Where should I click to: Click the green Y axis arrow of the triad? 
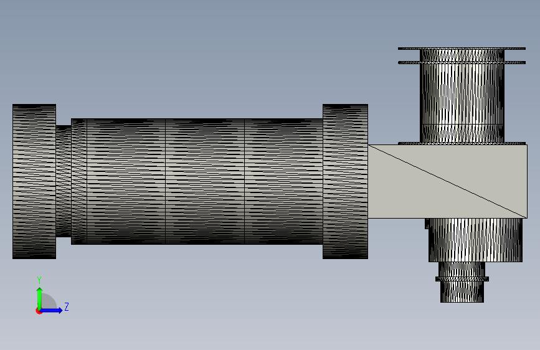pyautogui.click(x=39, y=298)
